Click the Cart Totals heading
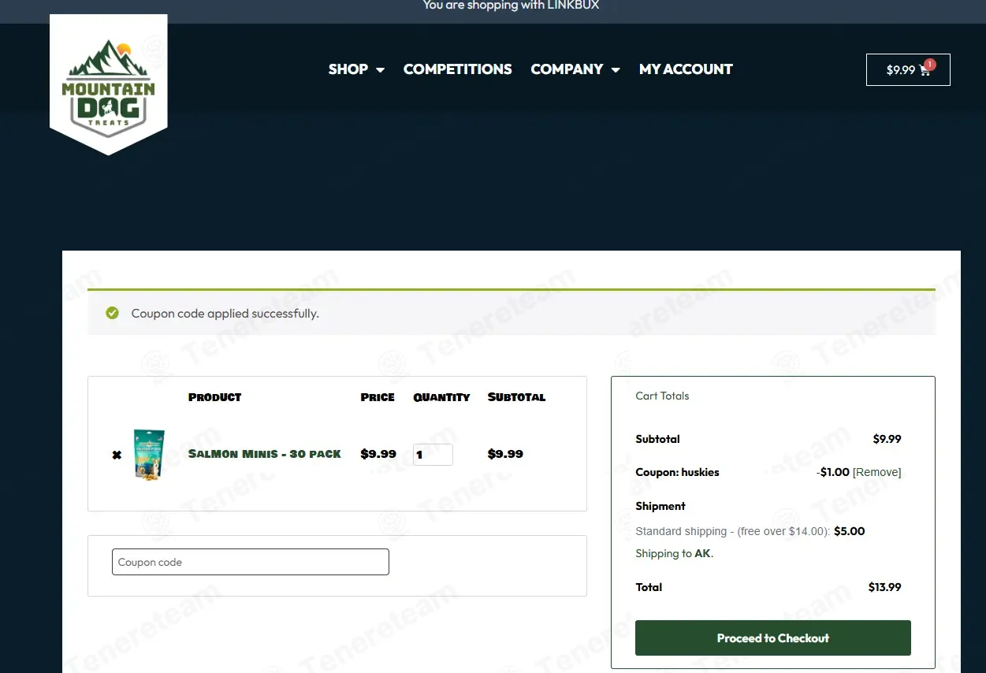Screen dimensions: 986x673 pyautogui.click(x=662, y=396)
